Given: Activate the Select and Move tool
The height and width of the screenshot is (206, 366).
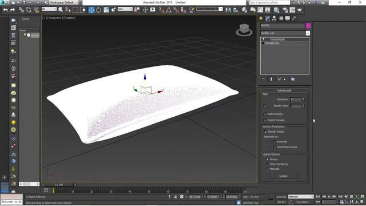Looking at the screenshot, I should tap(91, 10).
